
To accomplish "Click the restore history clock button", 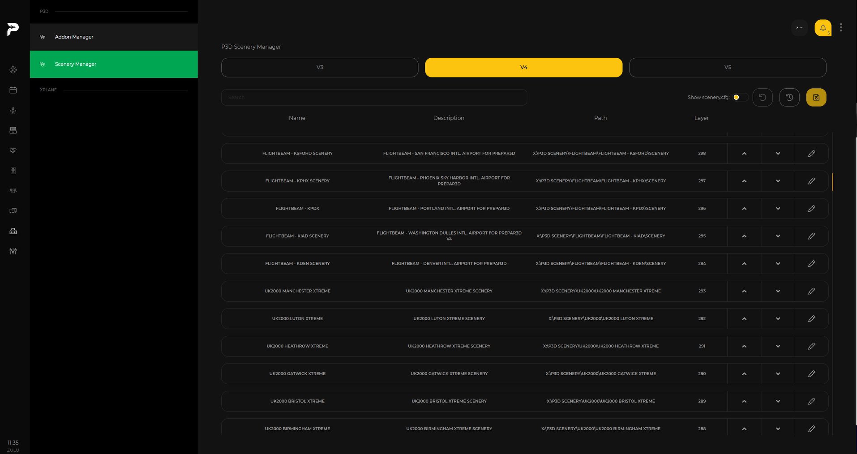I will (x=789, y=97).
